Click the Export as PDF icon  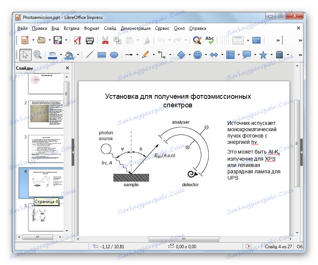pyautogui.click(x=78, y=40)
